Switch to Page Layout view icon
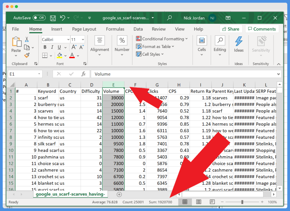 pos(199,202)
